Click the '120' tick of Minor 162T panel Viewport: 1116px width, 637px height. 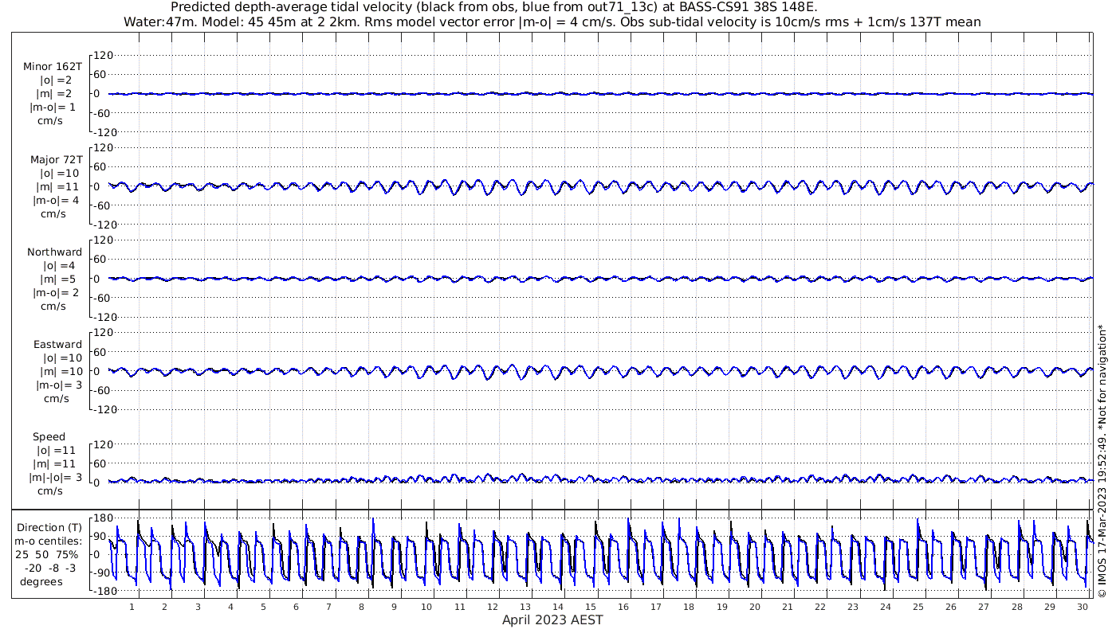pos(104,56)
